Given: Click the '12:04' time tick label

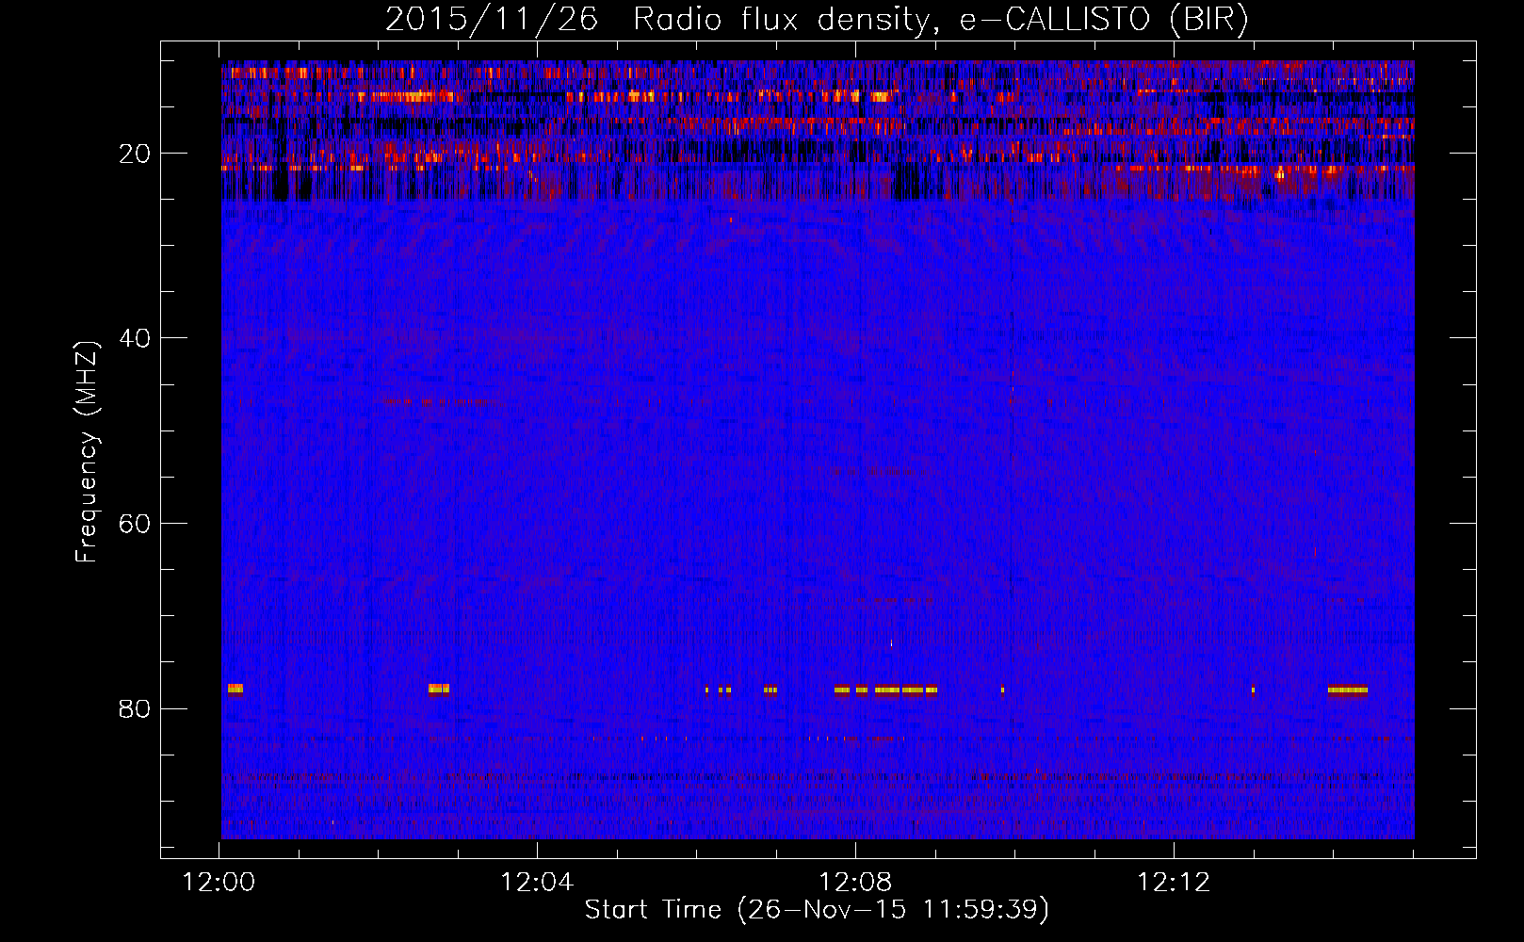Looking at the screenshot, I should click(x=537, y=883).
